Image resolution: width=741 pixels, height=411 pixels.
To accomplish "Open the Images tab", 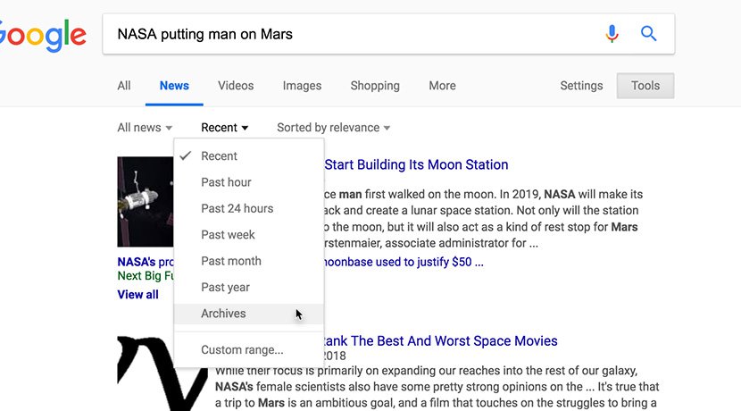I will pyautogui.click(x=302, y=86).
